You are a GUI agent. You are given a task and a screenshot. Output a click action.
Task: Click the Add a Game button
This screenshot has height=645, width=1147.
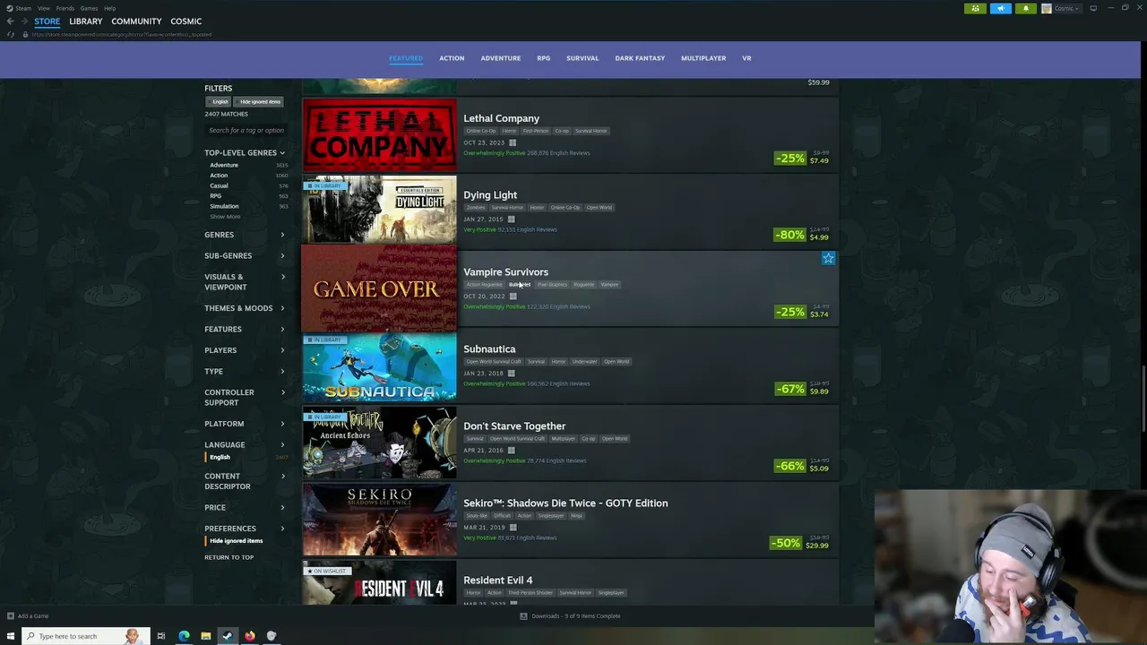(x=28, y=615)
